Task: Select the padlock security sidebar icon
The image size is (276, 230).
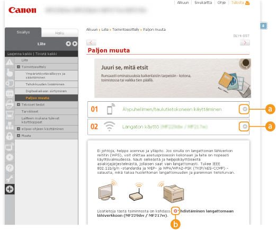Action: pos(10,136)
